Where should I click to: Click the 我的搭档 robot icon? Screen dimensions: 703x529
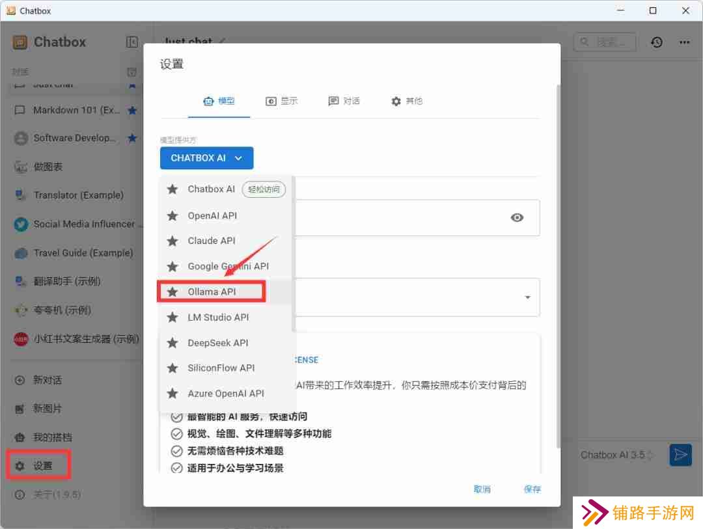pos(20,437)
